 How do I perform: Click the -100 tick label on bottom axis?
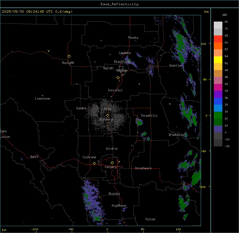[35, 229]
